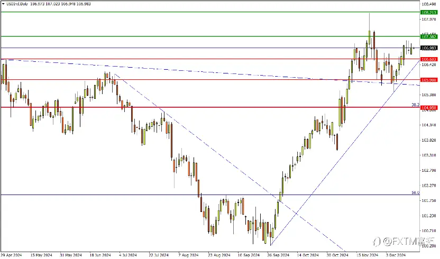Select the green horizontal line at 107.382
The height and width of the screenshot is (259, 440).
(210, 36)
